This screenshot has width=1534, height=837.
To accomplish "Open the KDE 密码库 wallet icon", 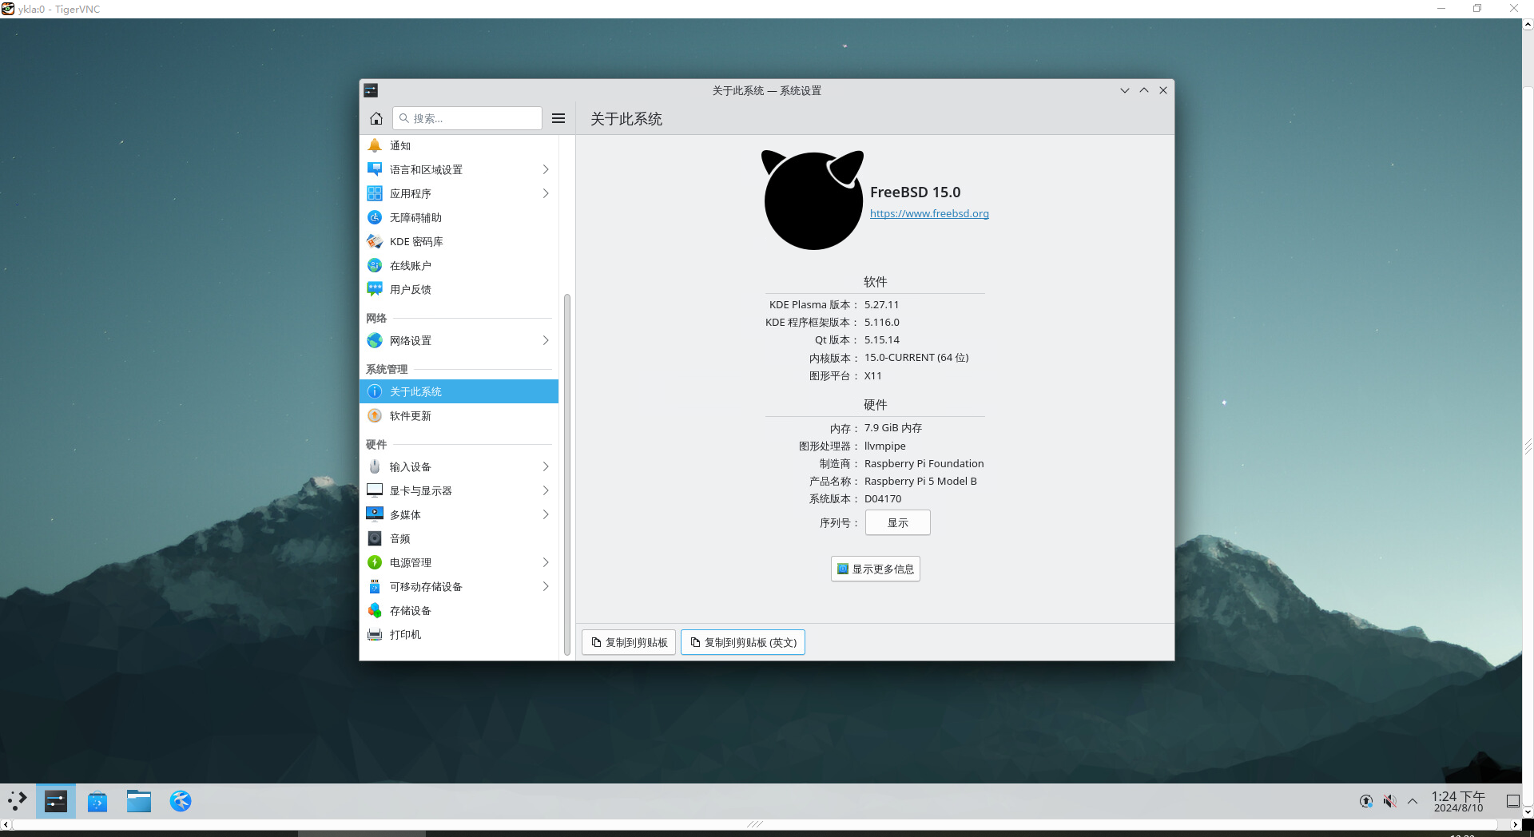I will click(375, 241).
